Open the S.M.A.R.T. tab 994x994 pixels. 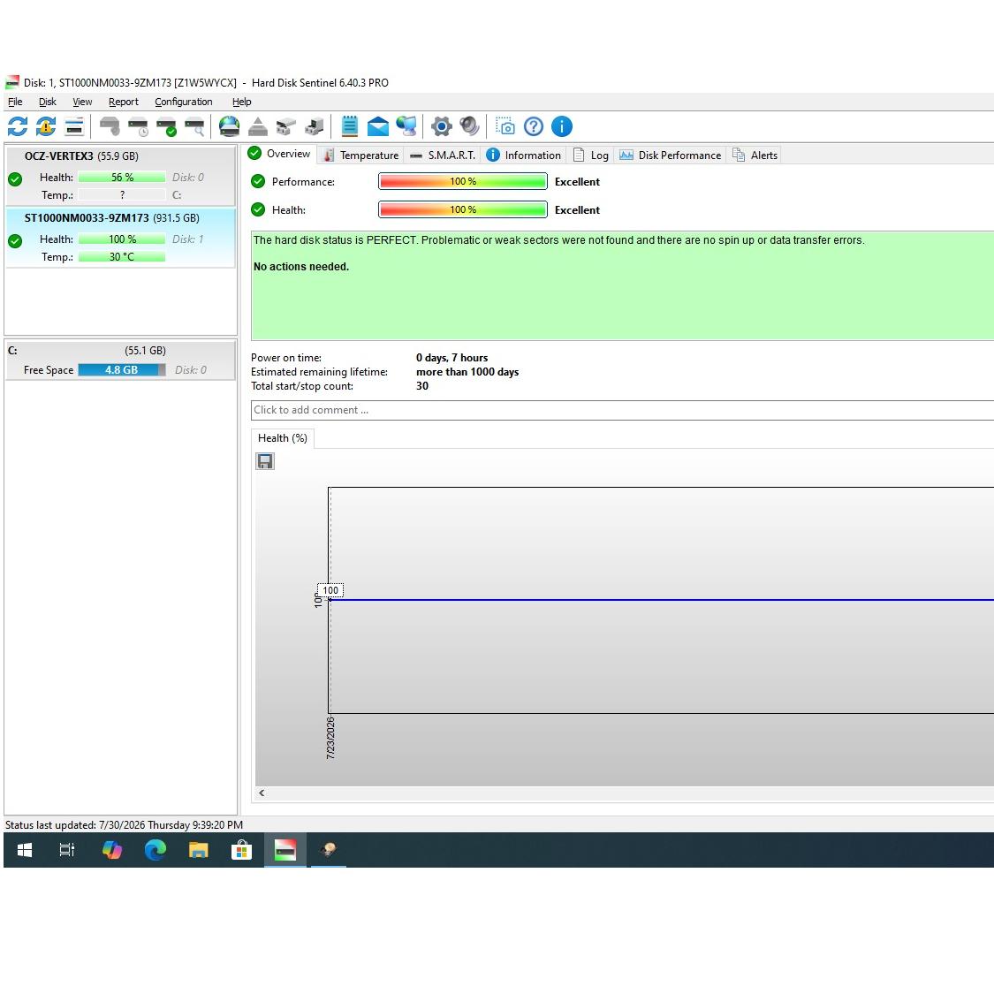coord(443,156)
